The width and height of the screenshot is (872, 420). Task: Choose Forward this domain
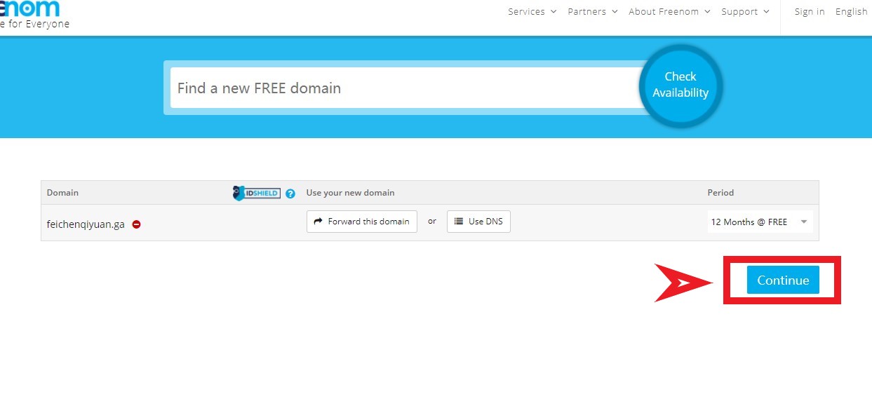click(362, 222)
